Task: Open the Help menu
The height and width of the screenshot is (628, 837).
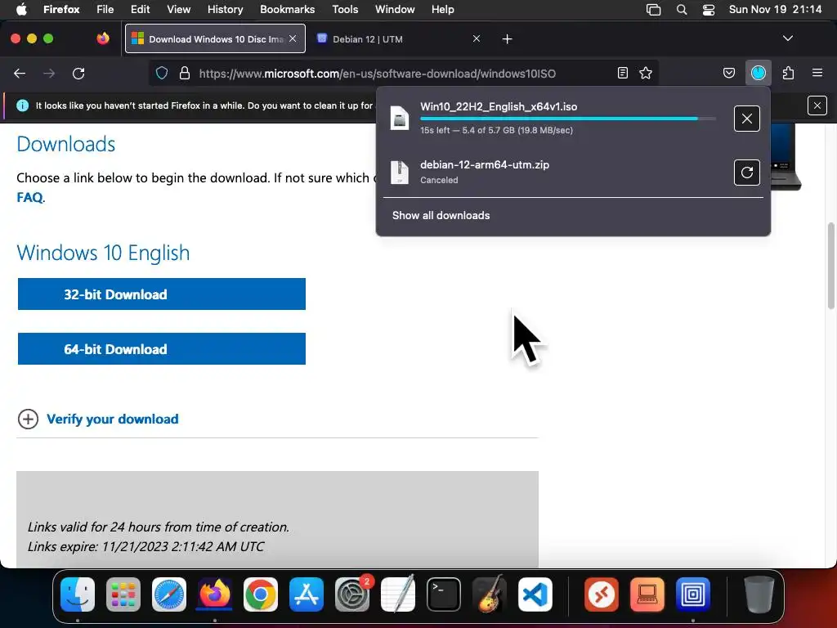Action: click(442, 10)
